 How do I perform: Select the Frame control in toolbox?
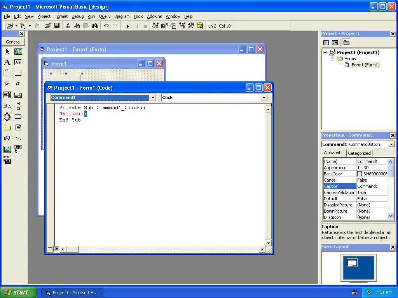(7, 73)
